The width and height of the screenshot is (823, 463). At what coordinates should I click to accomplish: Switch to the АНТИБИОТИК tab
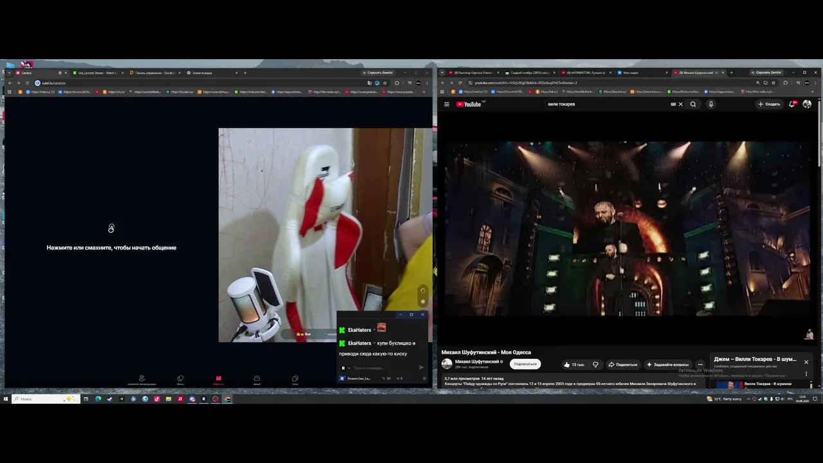pyautogui.click(x=586, y=73)
